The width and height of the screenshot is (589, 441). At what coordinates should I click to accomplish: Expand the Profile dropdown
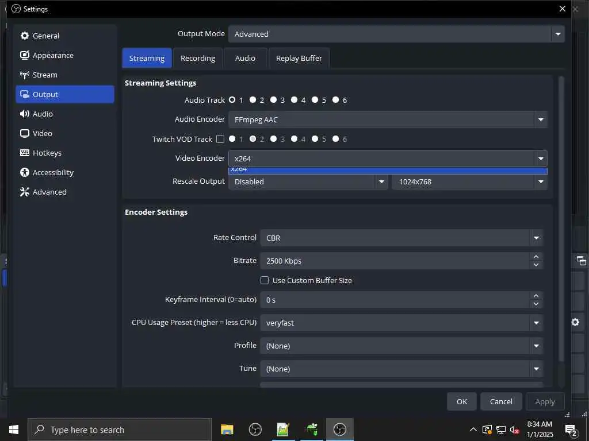(x=401, y=346)
